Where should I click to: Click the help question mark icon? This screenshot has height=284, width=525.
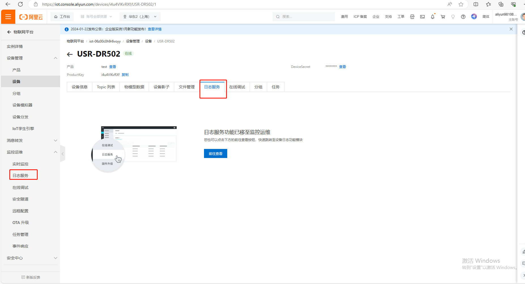pyautogui.click(x=463, y=17)
